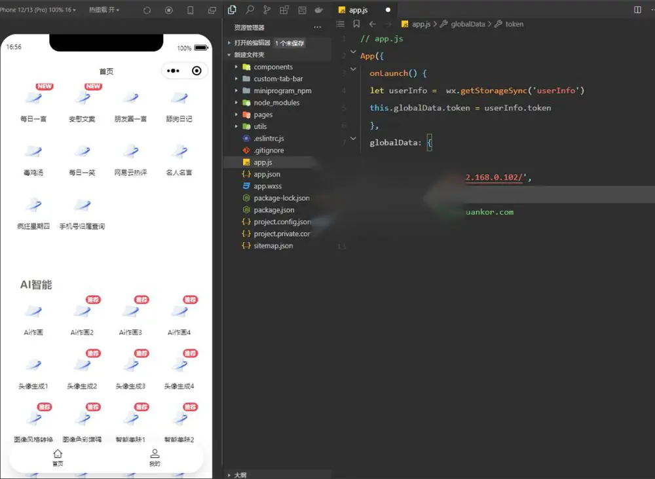
Task: Open the source control branch icon
Action: click(x=267, y=10)
